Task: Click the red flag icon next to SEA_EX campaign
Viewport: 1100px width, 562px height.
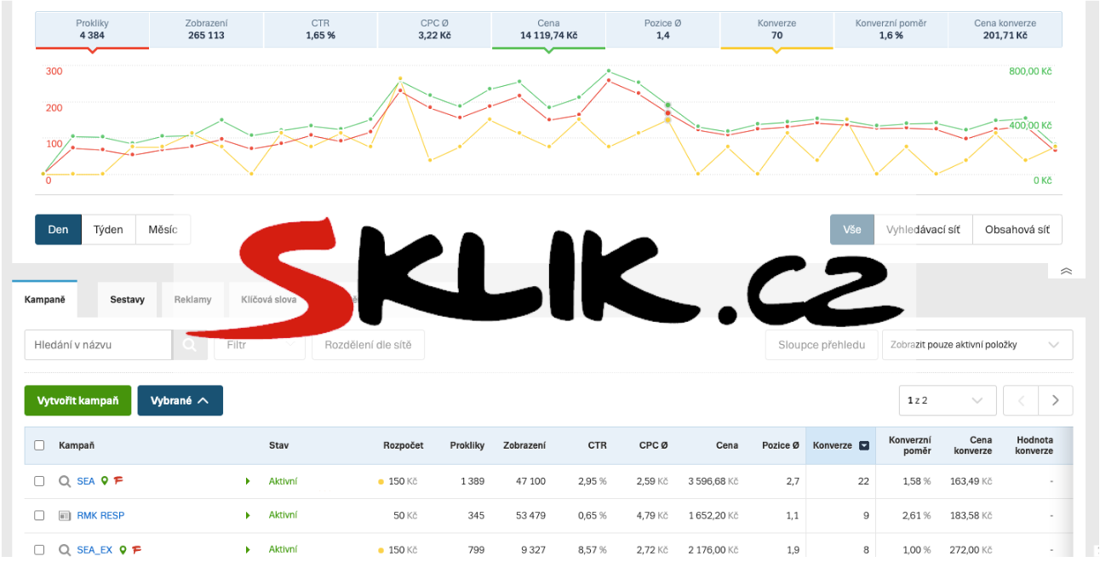Action: 135,549
